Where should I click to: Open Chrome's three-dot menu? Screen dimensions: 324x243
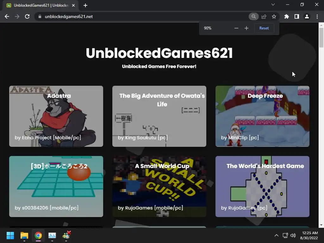click(317, 16)
